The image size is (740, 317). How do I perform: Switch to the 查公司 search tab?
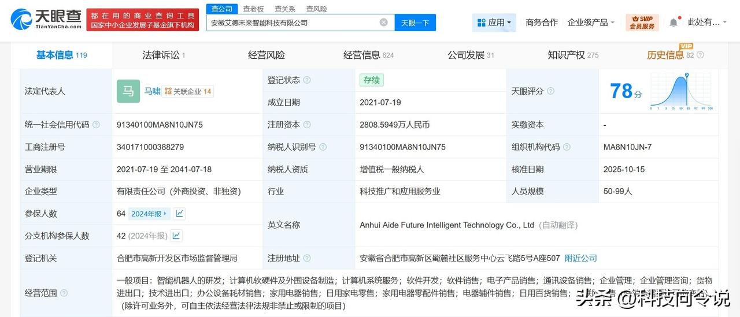click(222, 9)
